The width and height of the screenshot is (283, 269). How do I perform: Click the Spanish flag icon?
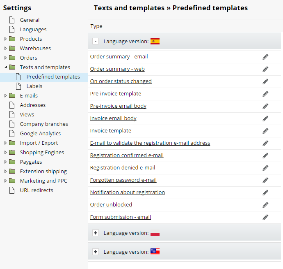155,41
